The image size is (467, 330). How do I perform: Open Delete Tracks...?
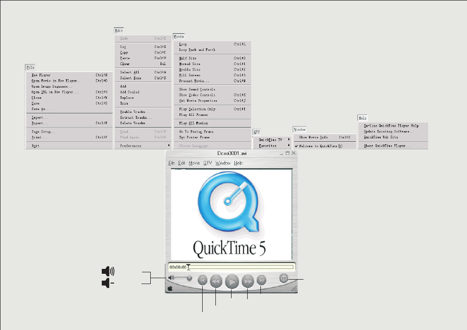point(143,123)
